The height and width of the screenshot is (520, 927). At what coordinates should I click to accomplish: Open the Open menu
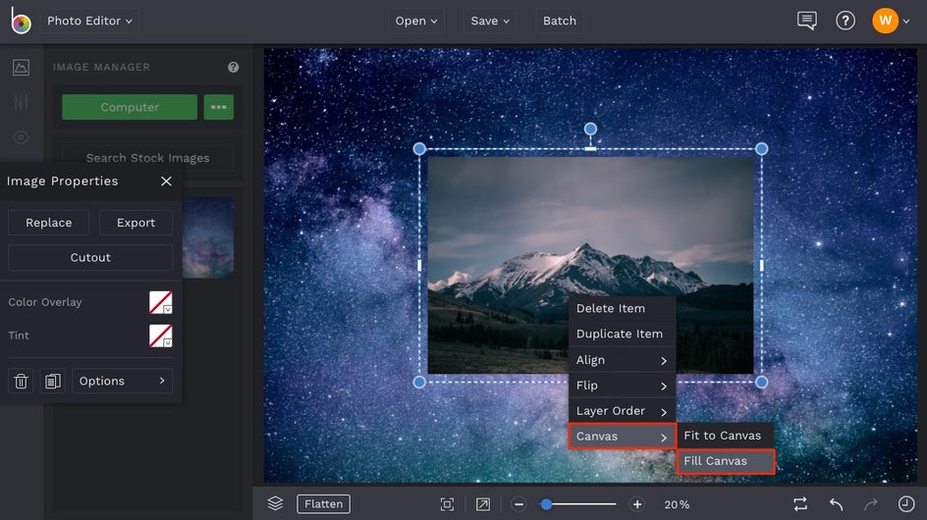[x=416, y=21]
